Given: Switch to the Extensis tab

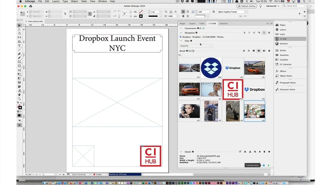Looking at the screenshot, I should (224, 23).
